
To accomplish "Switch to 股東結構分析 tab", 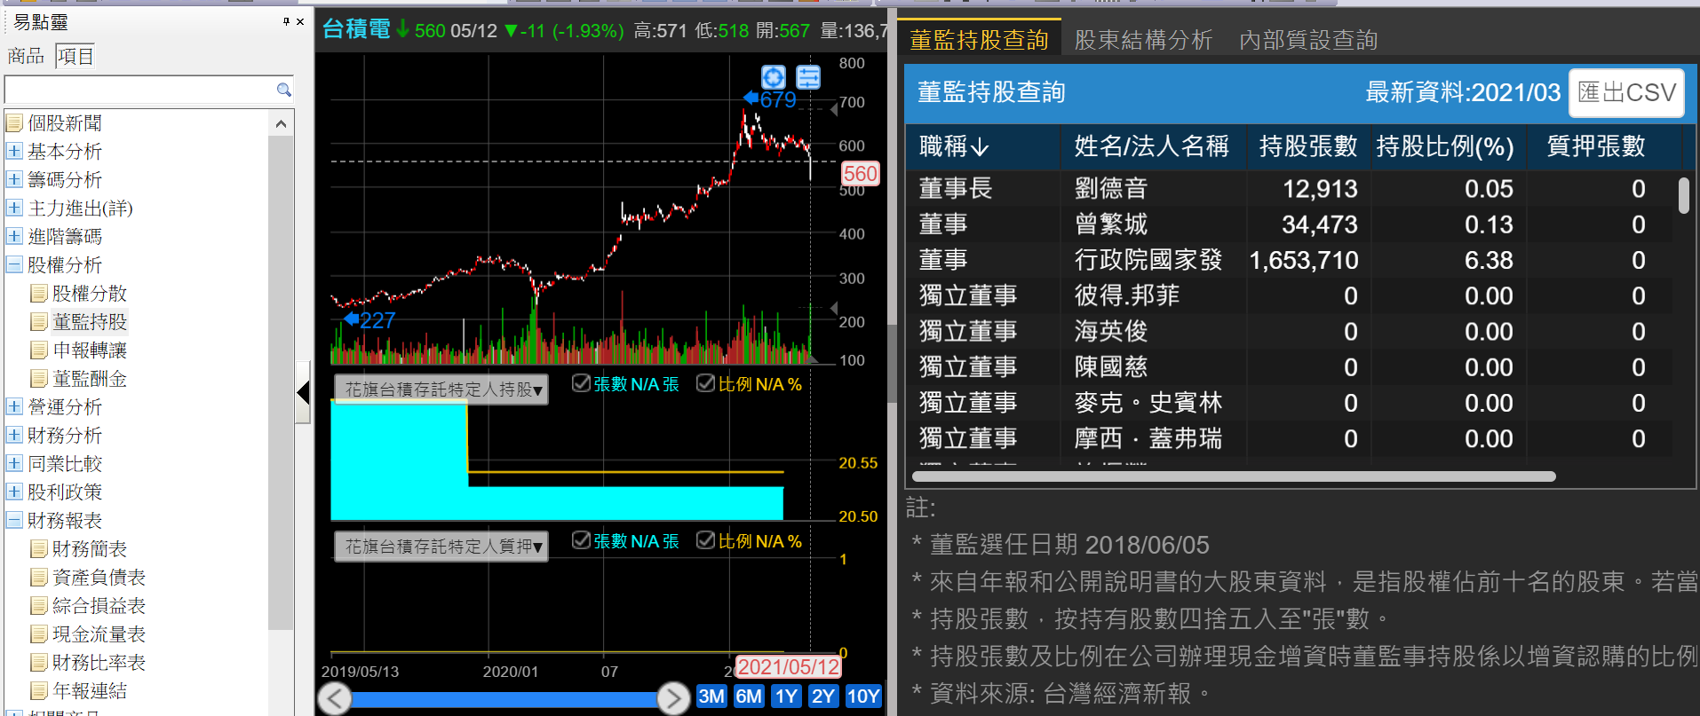I will coord(1143,40).
